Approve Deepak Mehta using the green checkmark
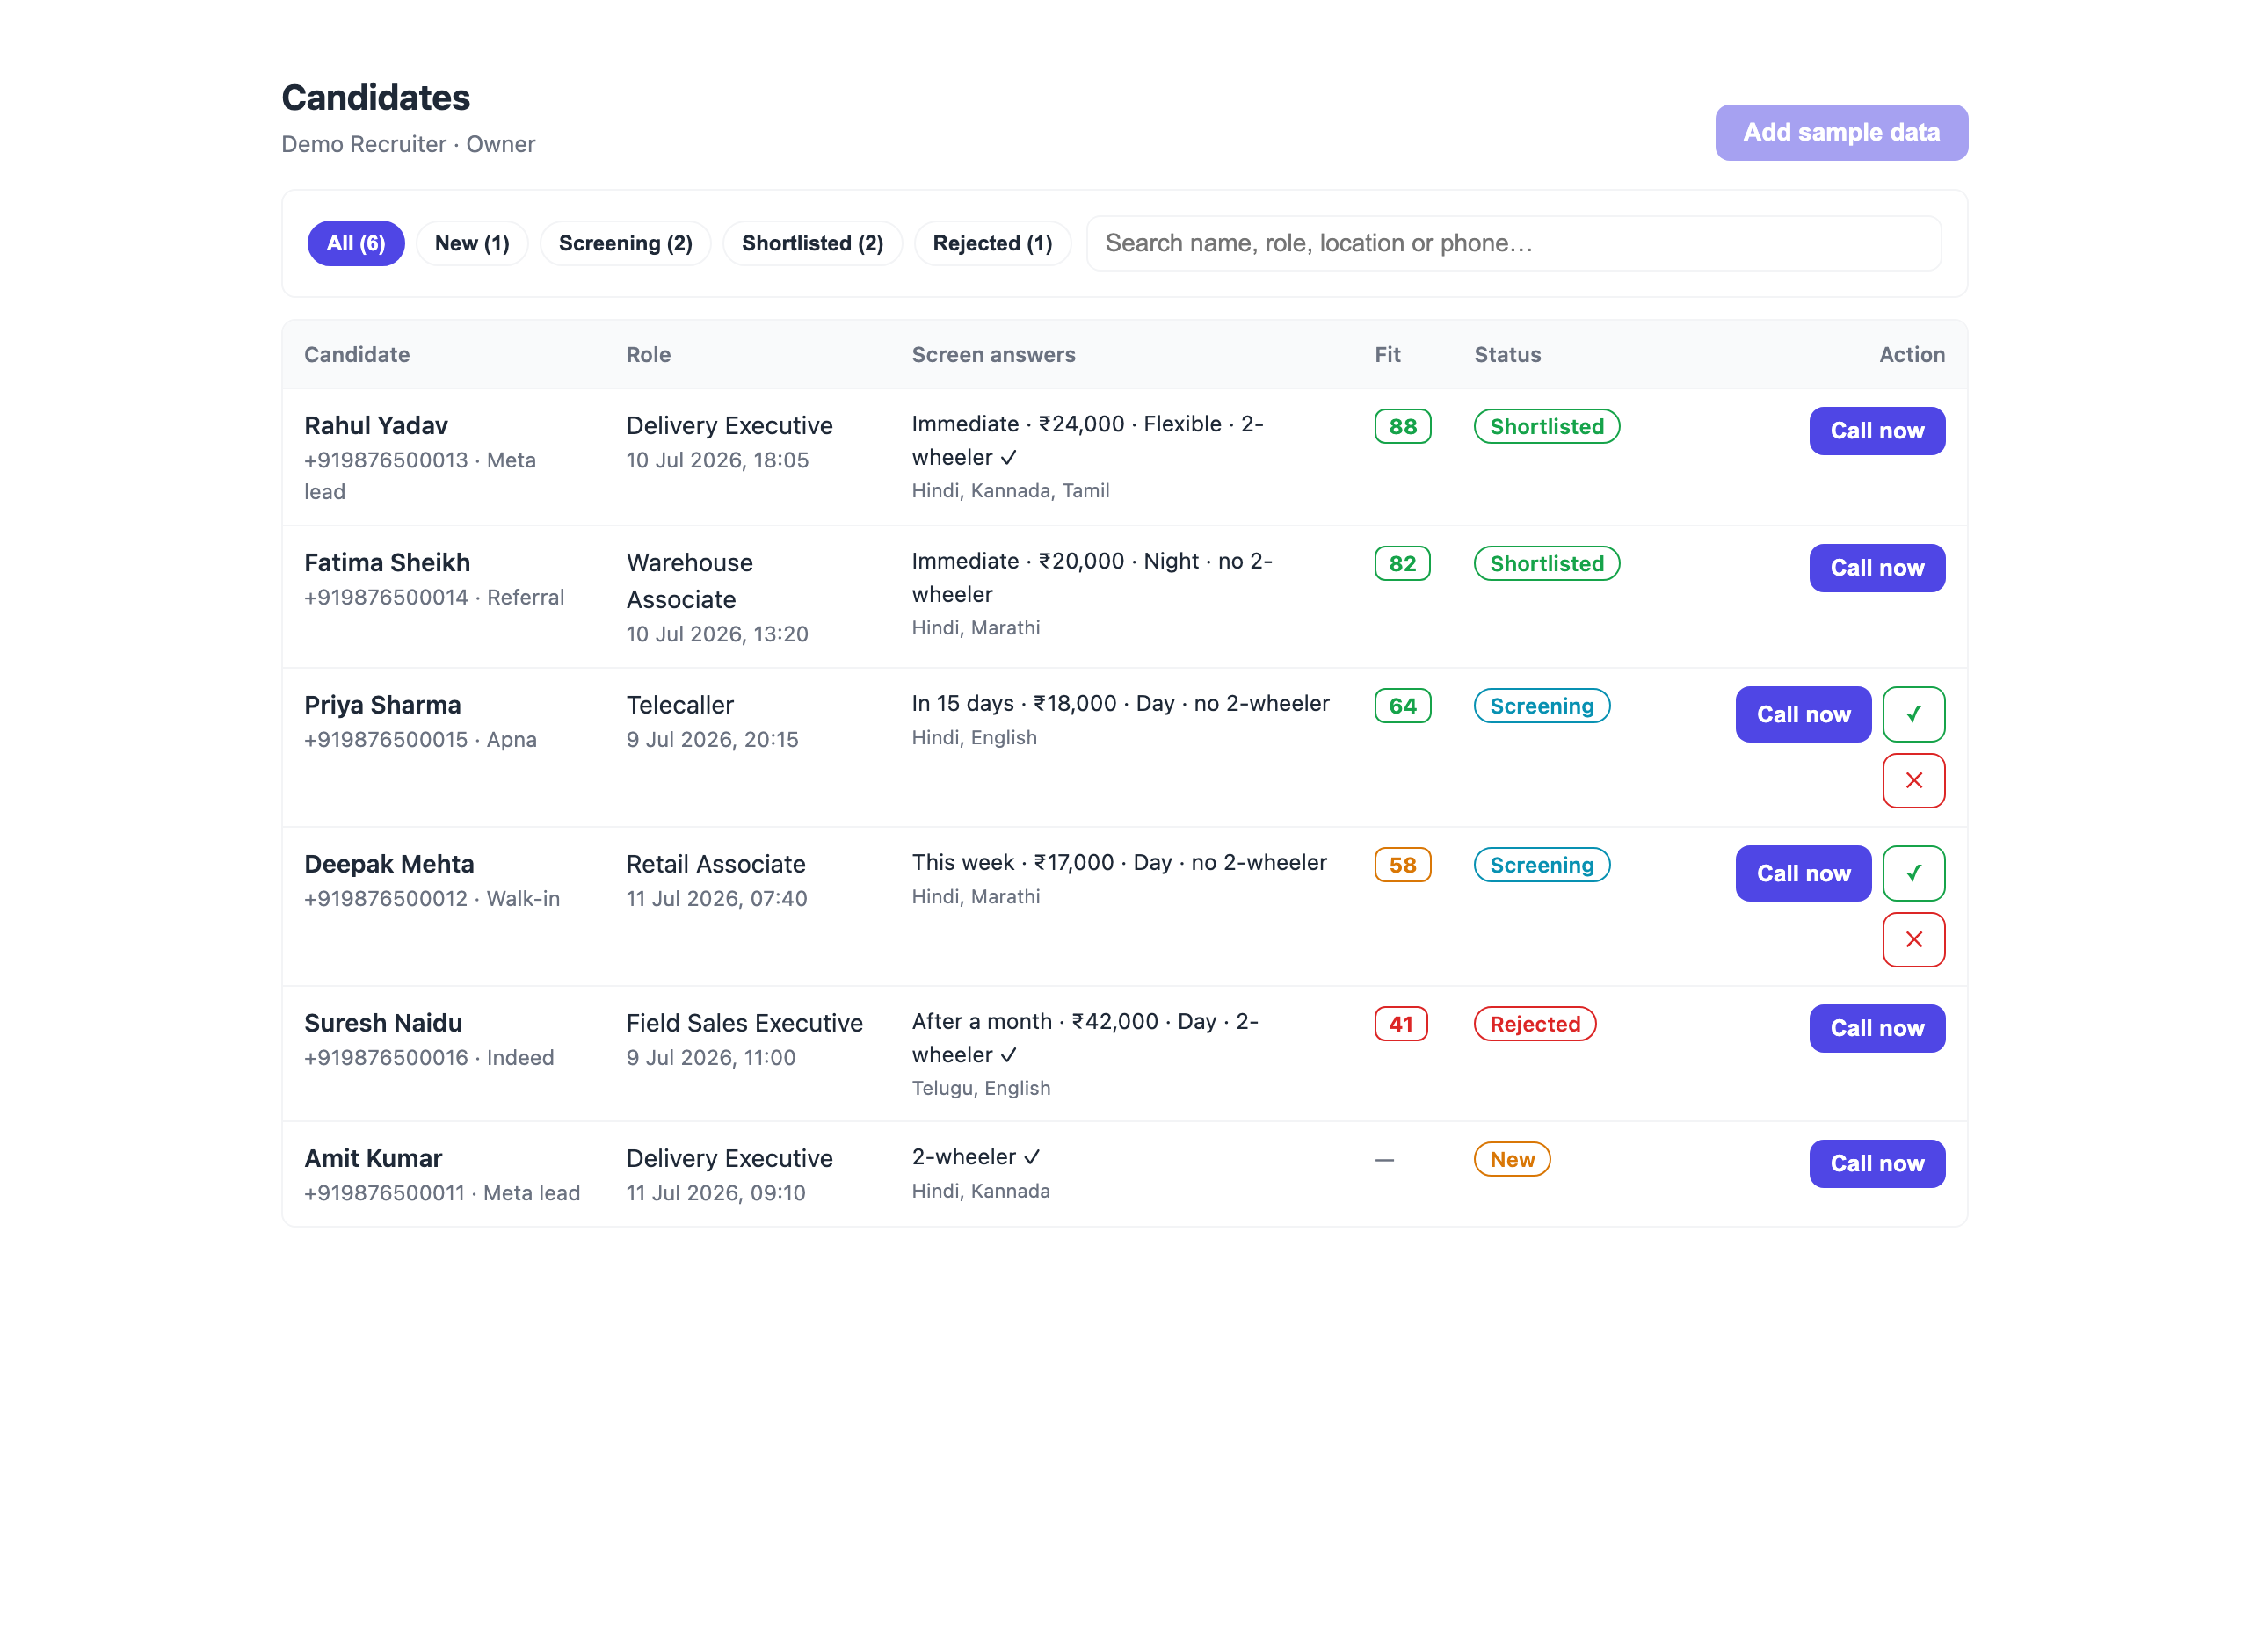 [1913, 873]
